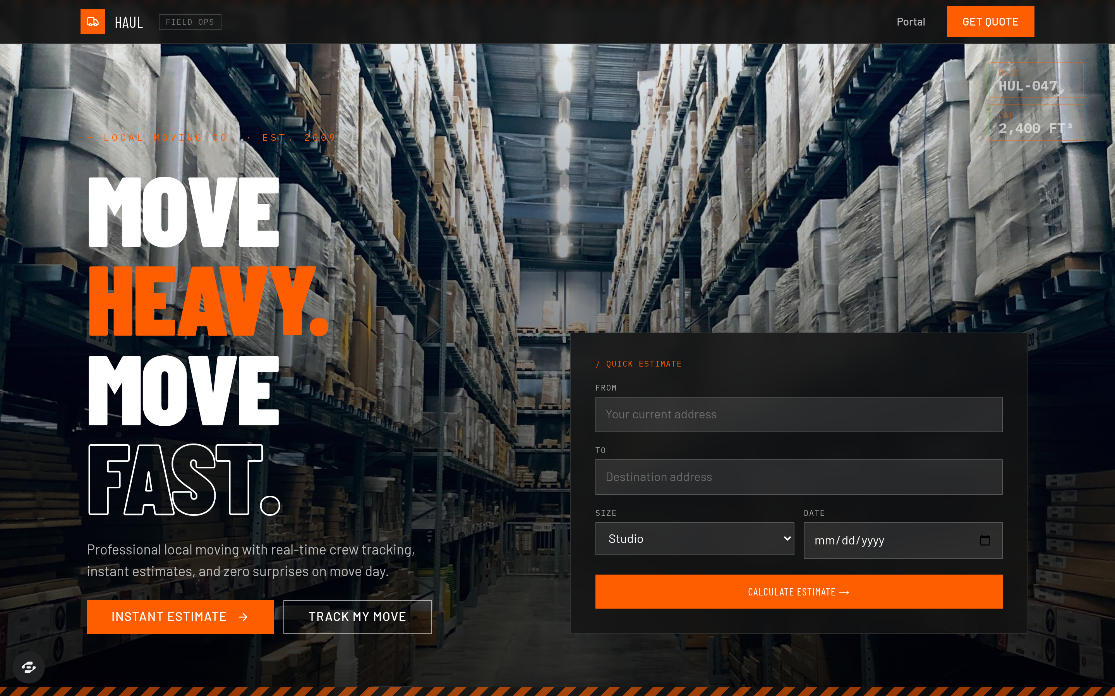The width and height of the screenshot is (1115, 696).
Task: Click the HUL-047 unit label
Action: pyautogui.click(x=1028, y=85)
